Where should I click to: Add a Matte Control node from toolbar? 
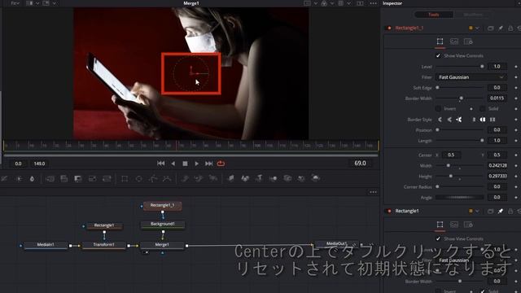coord(78,179)
